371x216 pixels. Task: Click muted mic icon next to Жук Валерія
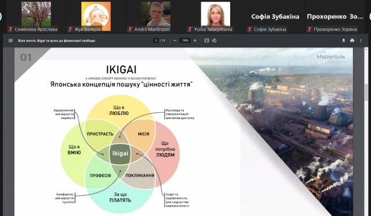click(x=70, y=29)
